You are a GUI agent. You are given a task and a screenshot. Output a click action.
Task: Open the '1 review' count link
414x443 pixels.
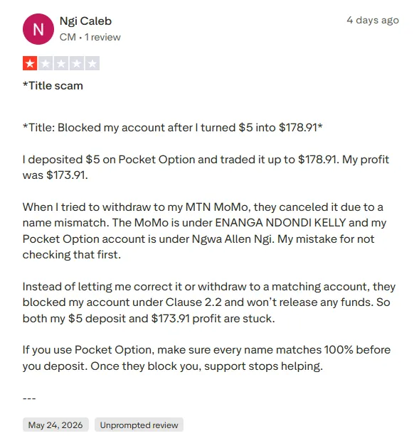102,37
